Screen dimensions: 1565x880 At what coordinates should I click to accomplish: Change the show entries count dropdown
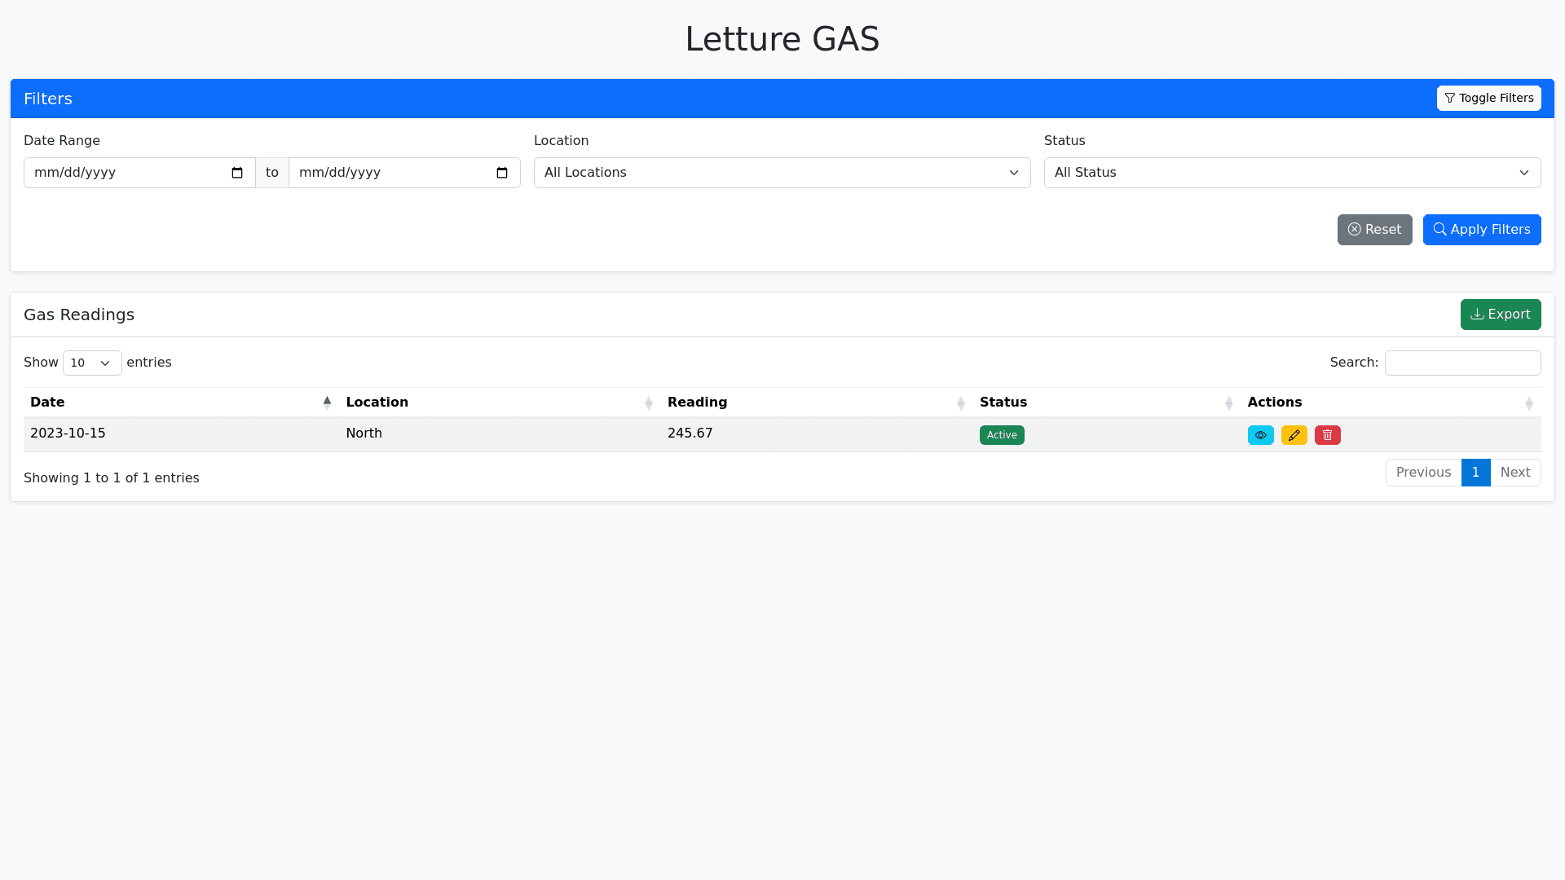[92, 363]
